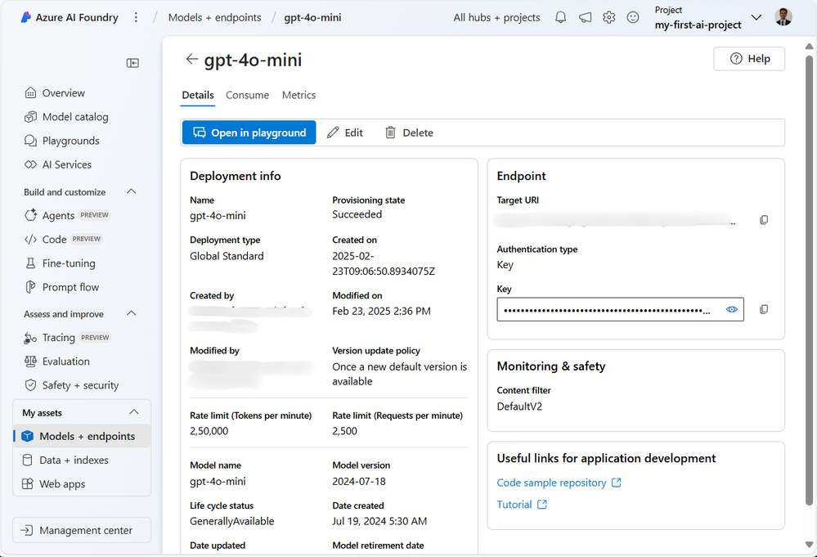Click the 2,50,000 tokens per minute value

(x=209, y=431)
